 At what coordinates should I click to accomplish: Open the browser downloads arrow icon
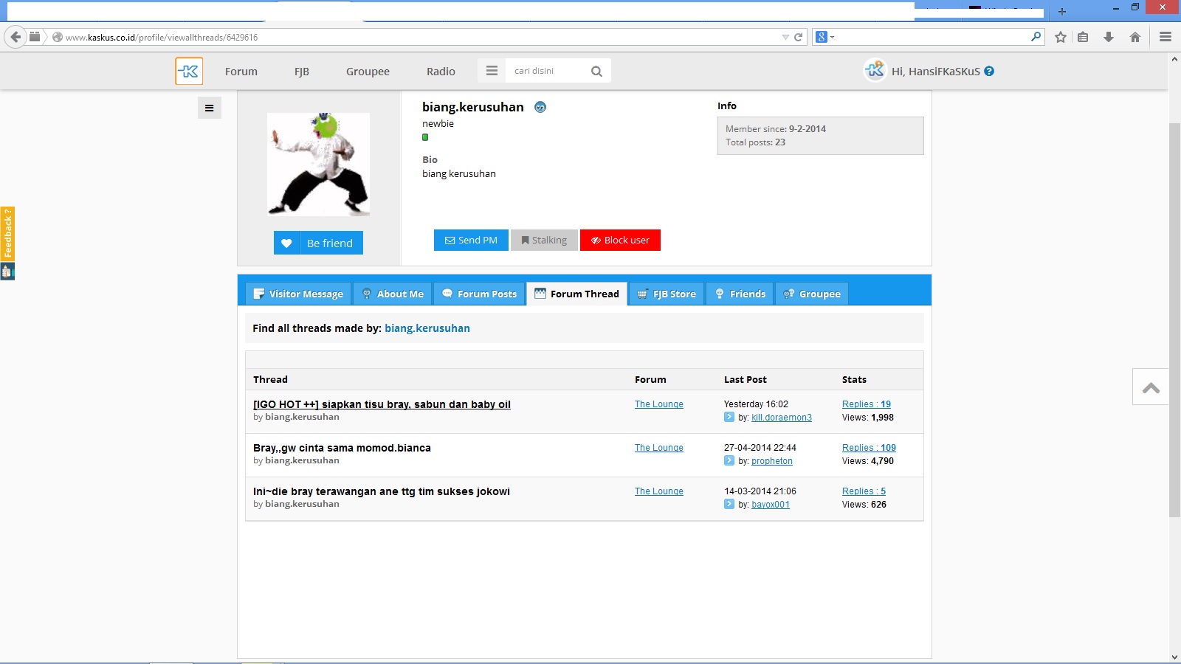point(1108,37)
